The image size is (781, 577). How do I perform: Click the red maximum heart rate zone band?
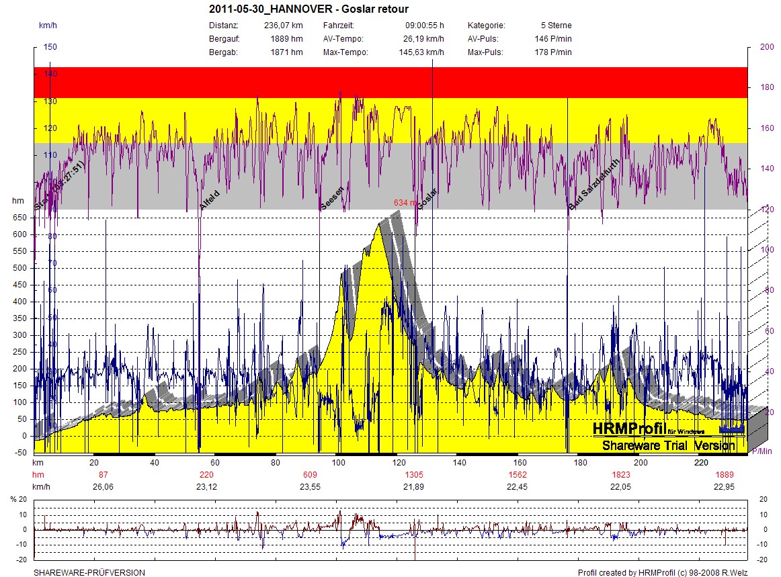click(390, 82)
